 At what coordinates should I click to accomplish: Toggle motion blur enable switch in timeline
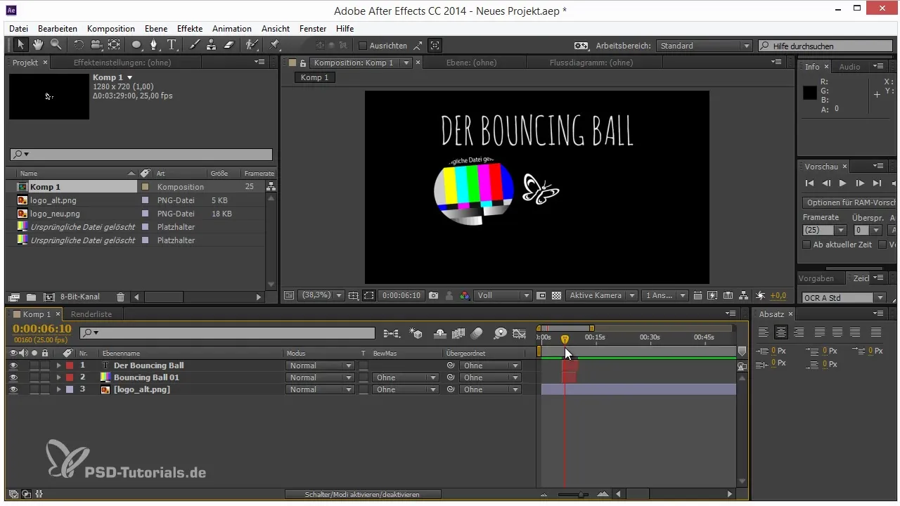click(477, 333)
